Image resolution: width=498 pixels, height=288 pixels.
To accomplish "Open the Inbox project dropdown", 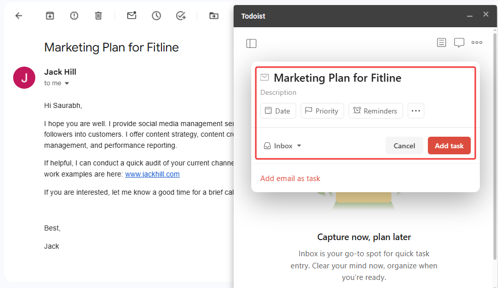I will click(x=283, y=146).
